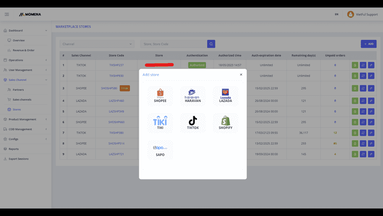Screen dimensions: 383x216
Task: Open the Channel filter dropdown
Action: [97, 44]
